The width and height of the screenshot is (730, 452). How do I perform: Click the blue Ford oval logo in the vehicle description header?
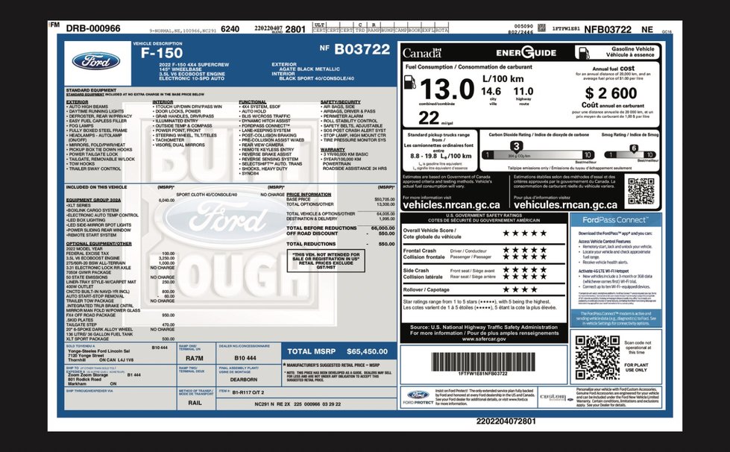point(96,61)
